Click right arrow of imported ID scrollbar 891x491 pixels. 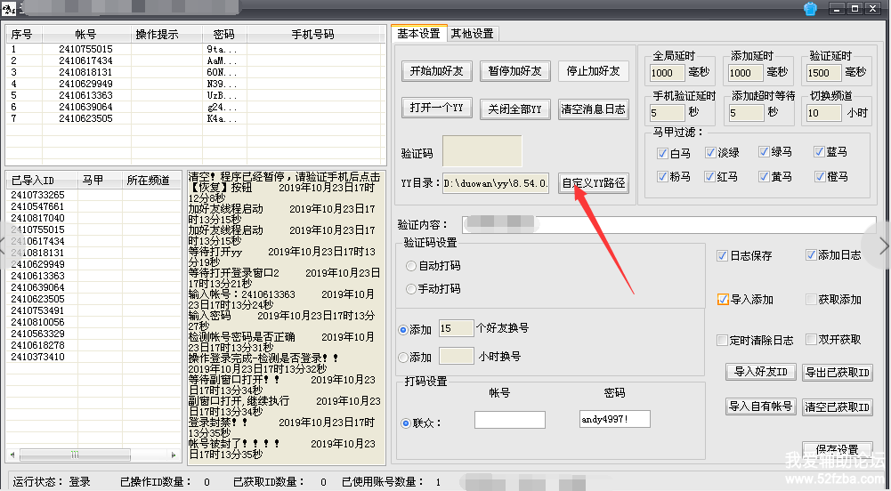pyautogui.click(x=173, y=455)
